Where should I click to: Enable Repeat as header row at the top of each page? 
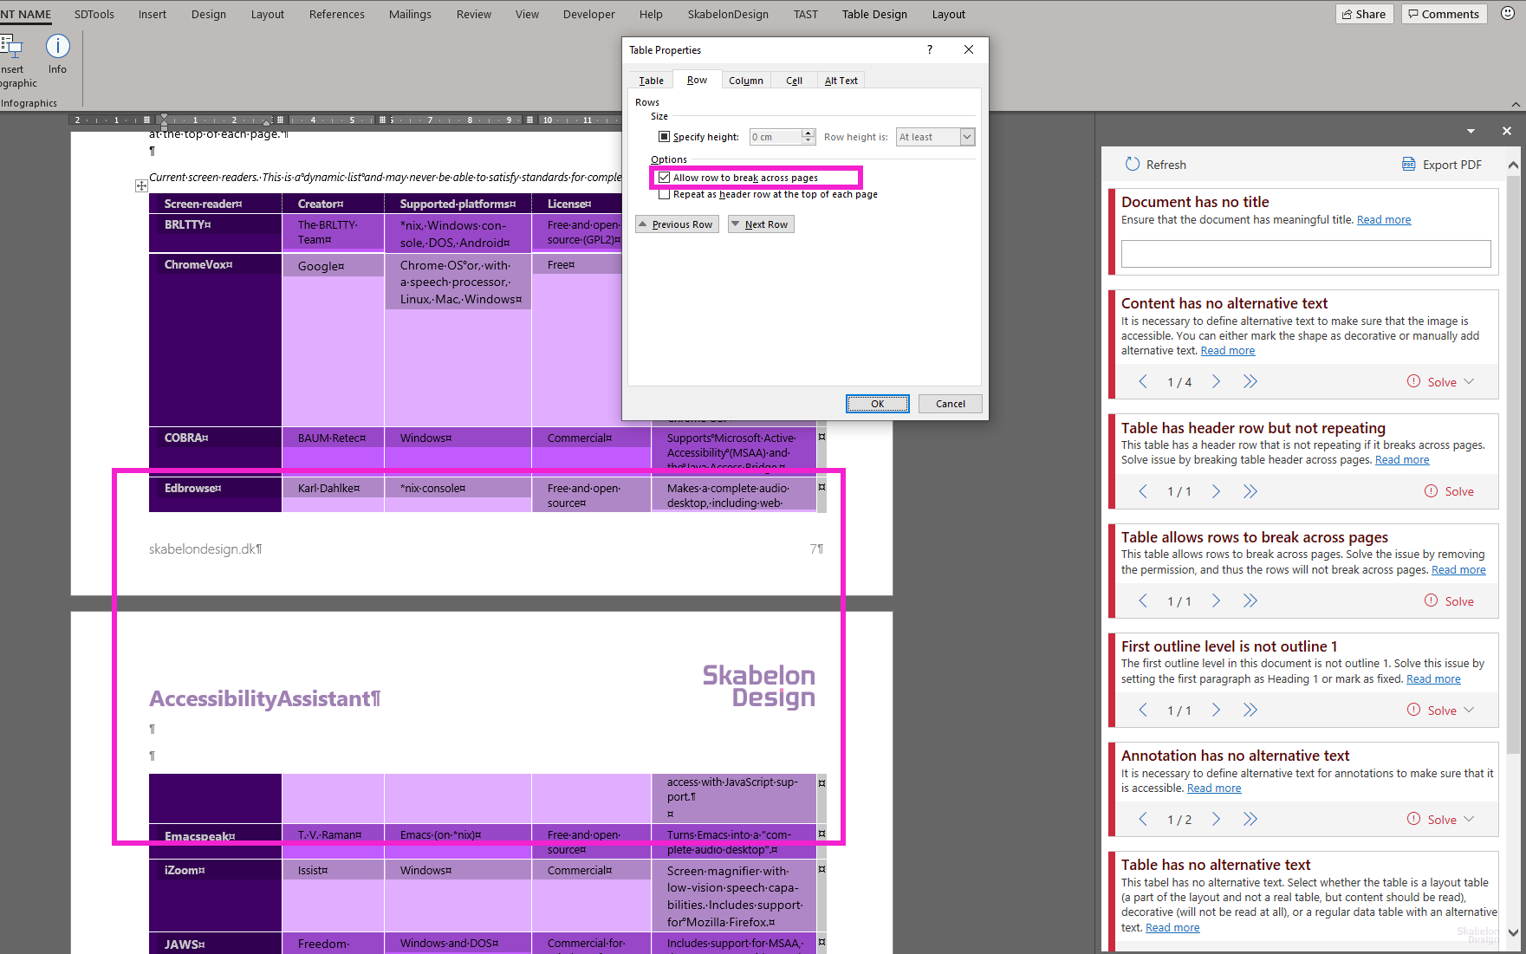664,194
